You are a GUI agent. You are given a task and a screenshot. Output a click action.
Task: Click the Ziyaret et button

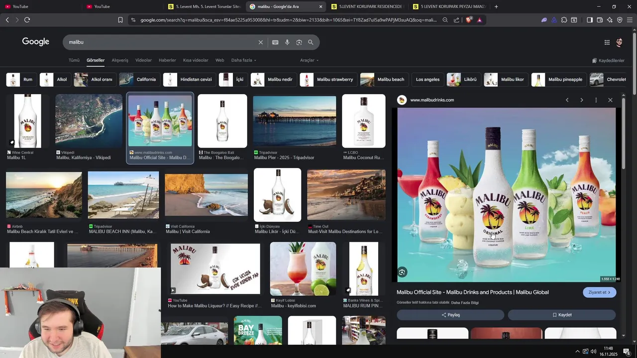tap(599, 292)
